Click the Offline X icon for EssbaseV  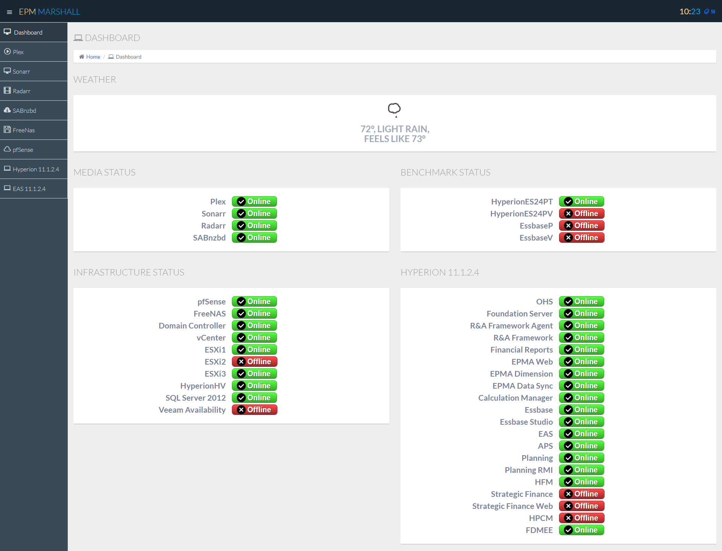[568, 238]
